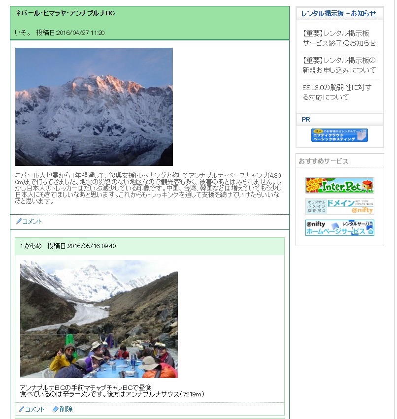Open the レンタル掲示板の新規お申し込みについて notice
Viewport: 397px width, 419px height.
(339, 65)
